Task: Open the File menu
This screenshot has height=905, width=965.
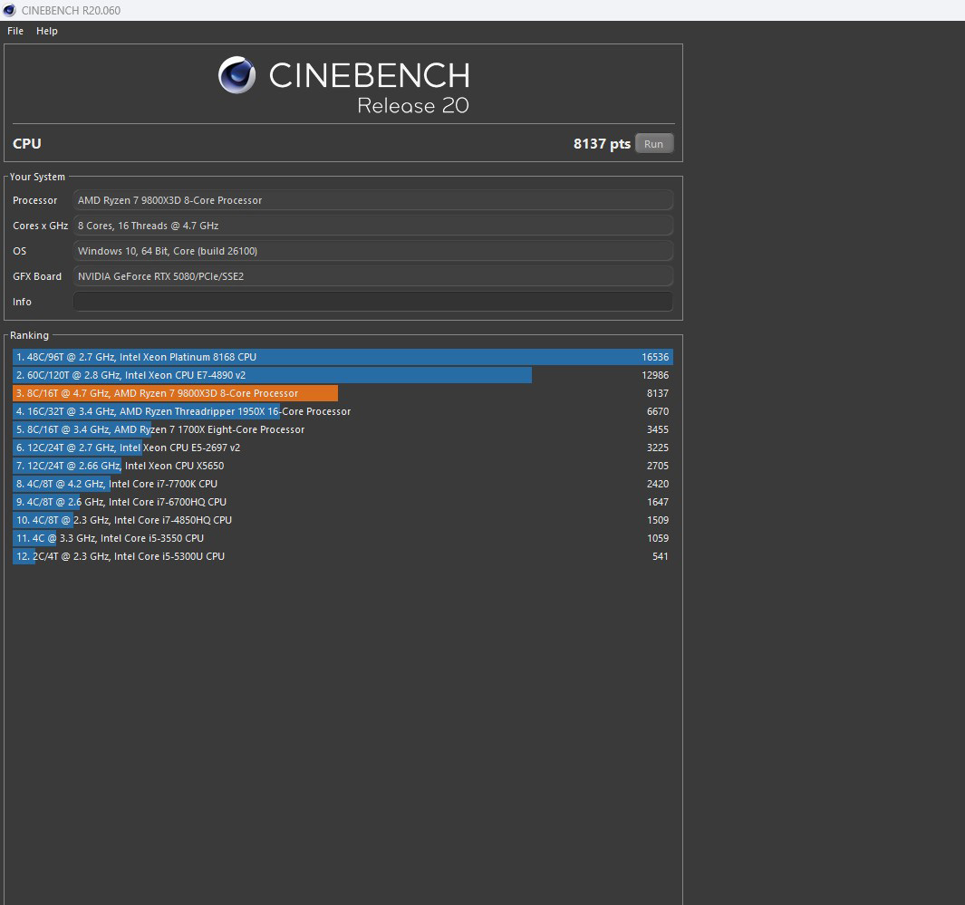Action: [15, 31]
